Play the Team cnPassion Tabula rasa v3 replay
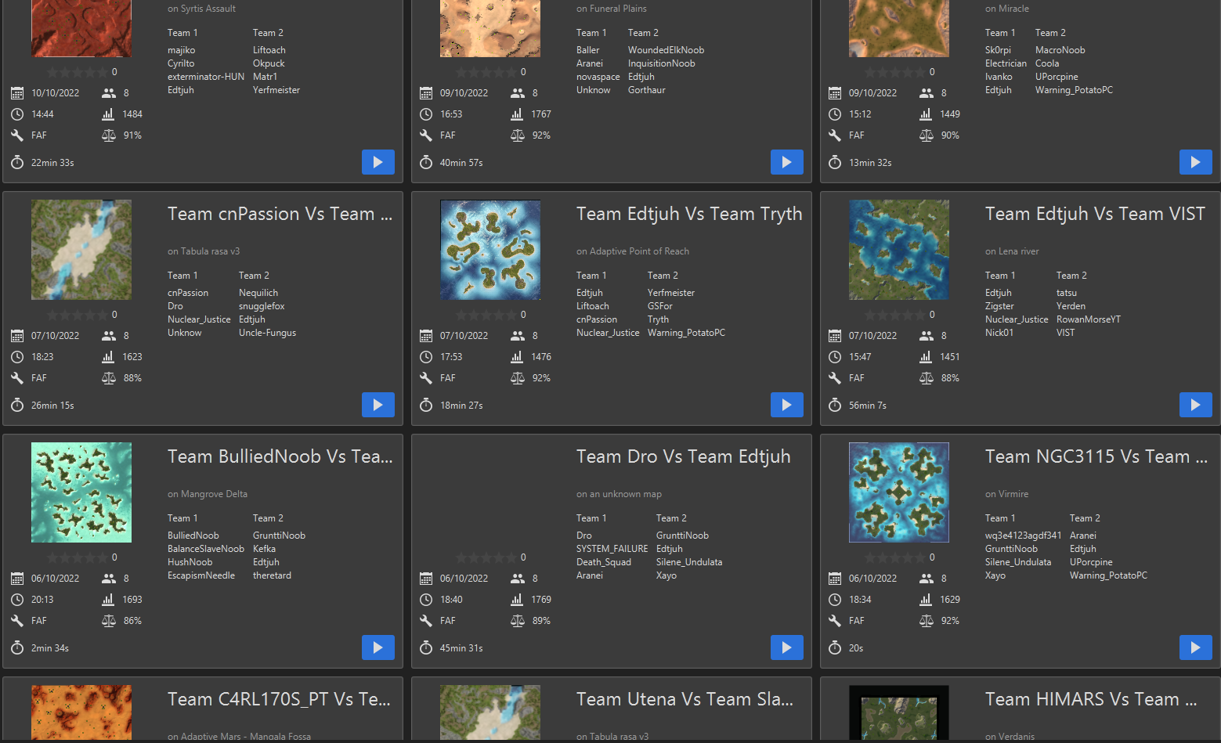Screen dimensions: 1221x743 (x=377, y=405)
